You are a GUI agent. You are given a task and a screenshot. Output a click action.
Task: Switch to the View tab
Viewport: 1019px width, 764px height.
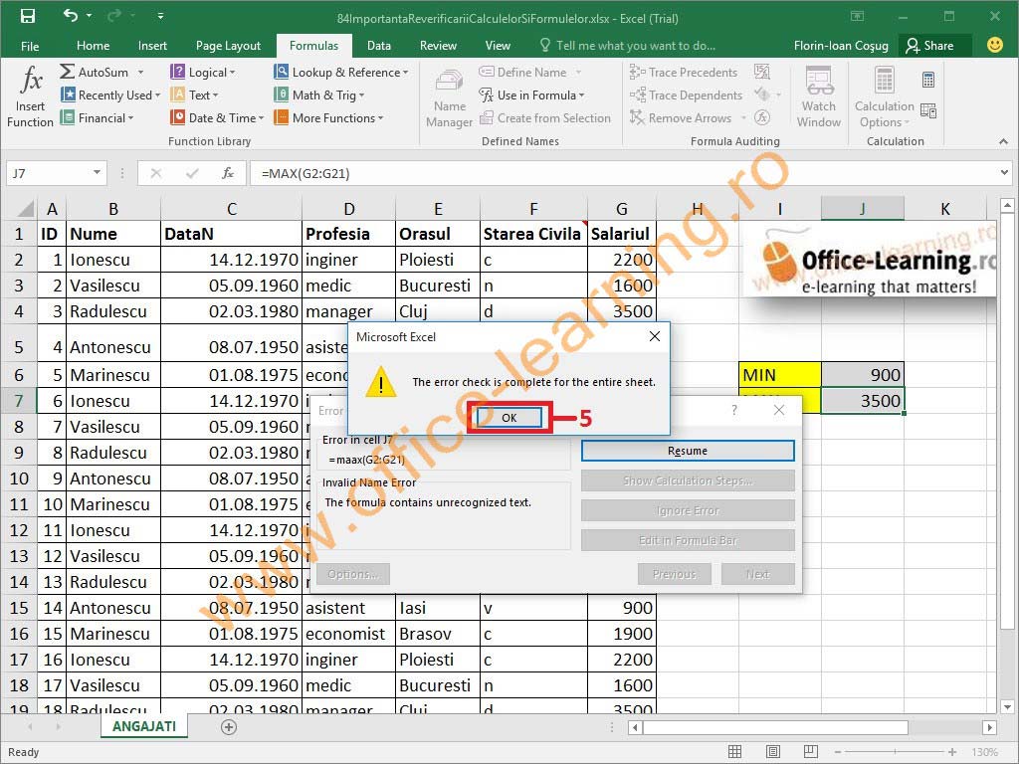(498, 46)
